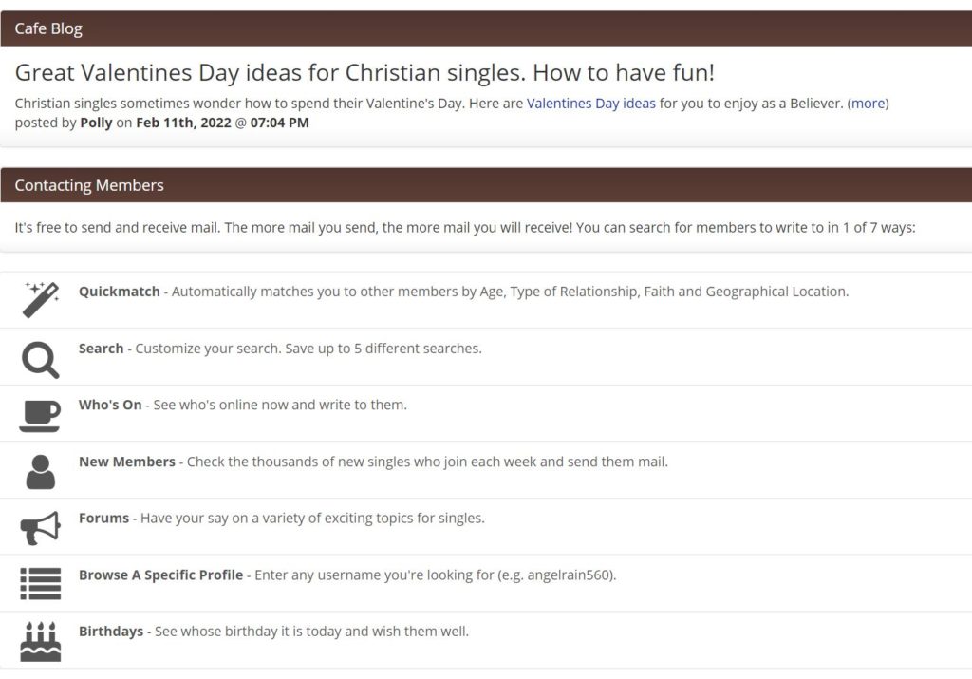Image resolution: width=972 pixels, height=679 pixels.
Task: Go to New Members label
Action: tap(127, 462)
